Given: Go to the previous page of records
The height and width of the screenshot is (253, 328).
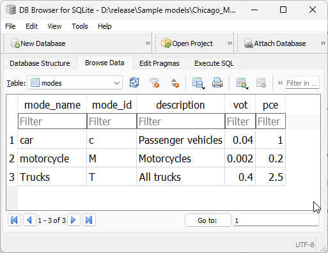Looking at the screenshot, I should coord(29,220).
